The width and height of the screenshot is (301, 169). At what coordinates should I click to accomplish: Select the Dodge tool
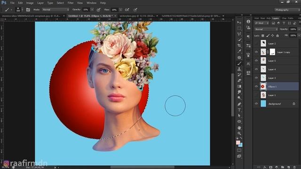(239, 98)
